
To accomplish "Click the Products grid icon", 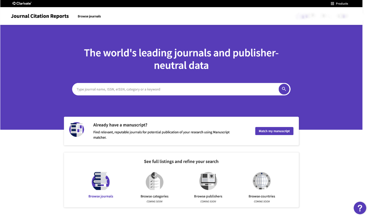I will [x=332, y=4].
